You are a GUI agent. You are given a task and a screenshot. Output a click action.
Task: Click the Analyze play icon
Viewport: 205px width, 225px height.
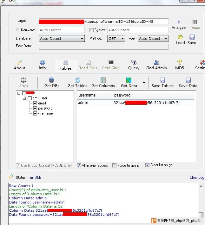179,22
